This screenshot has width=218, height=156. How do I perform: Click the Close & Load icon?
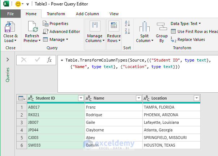click(10, 28)
